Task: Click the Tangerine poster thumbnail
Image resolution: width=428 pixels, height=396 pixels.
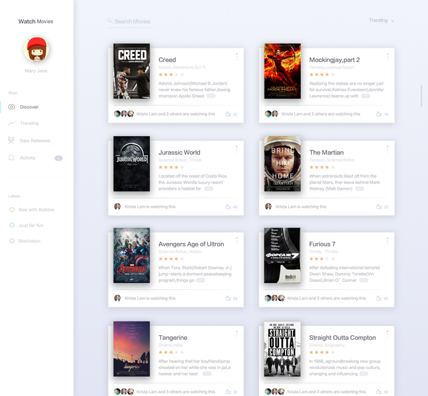Action: (x=132, y=348)
